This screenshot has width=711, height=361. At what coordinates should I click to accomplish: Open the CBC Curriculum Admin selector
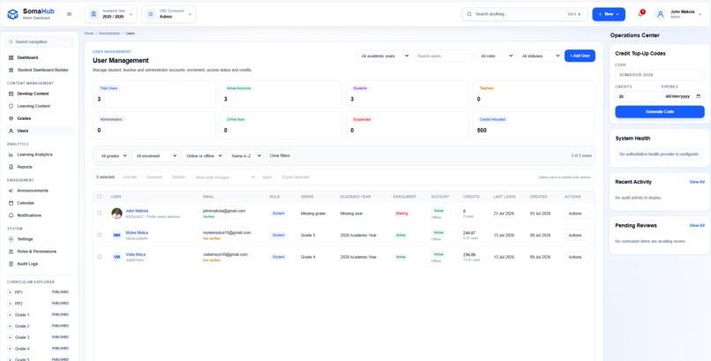pyautogui.click(x=168, y=14)
